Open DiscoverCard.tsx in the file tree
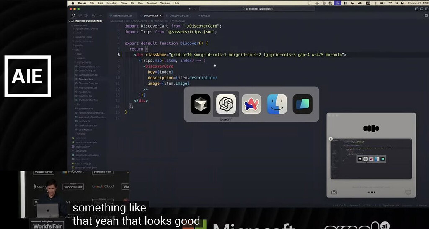 [88, 83]
